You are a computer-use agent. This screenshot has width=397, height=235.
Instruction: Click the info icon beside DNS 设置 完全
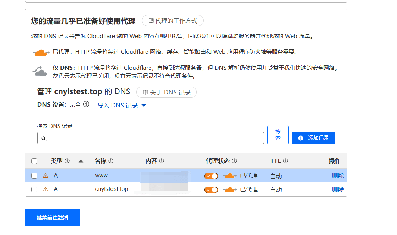coord(86,104)
